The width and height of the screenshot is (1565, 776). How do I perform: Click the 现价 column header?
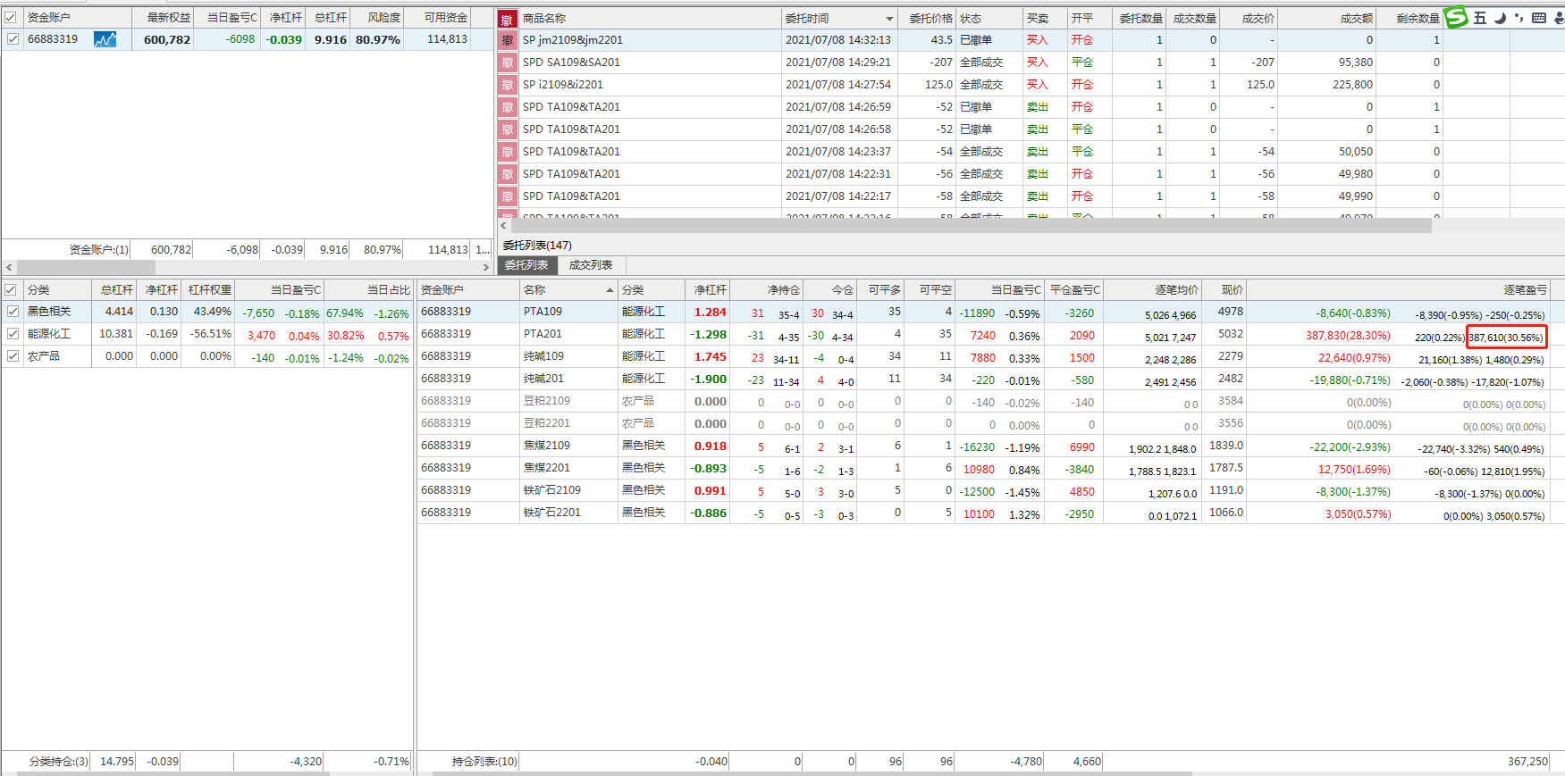click(1232, 290)
